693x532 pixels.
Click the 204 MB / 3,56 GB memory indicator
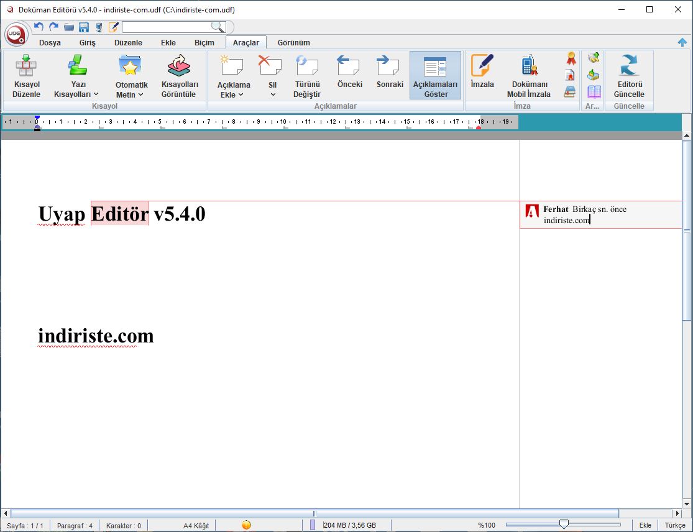click(x=349, y=525)
